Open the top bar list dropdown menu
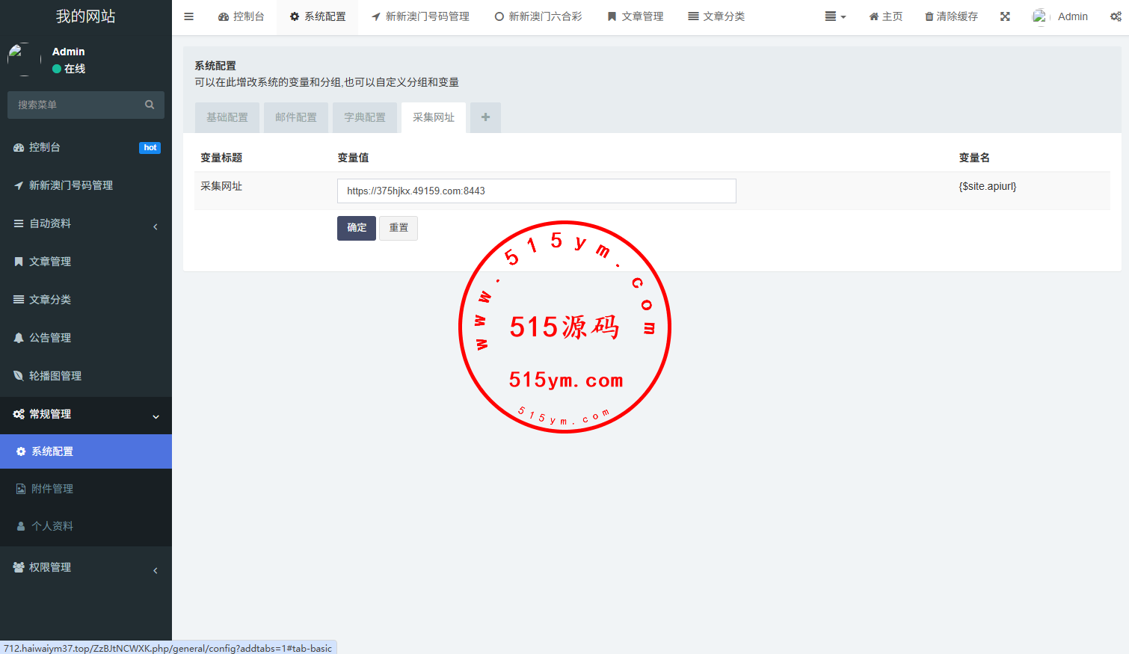The image size is (1129, 654). click(834, 16)
